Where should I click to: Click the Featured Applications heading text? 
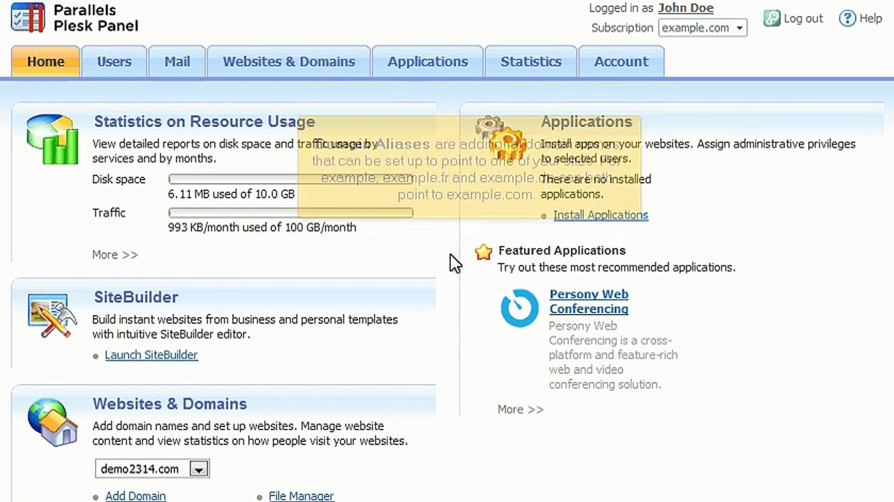[x=562, y=250]
